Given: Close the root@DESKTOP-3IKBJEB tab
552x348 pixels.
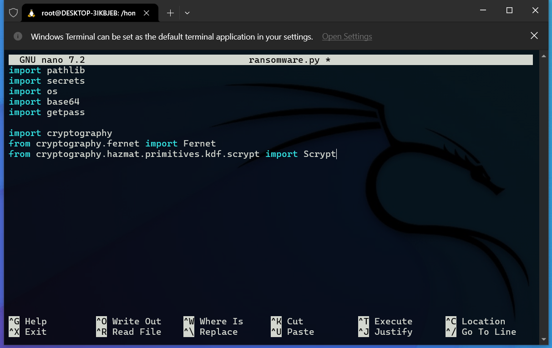Looking at the screenshot, I should (x=147, y=13).
